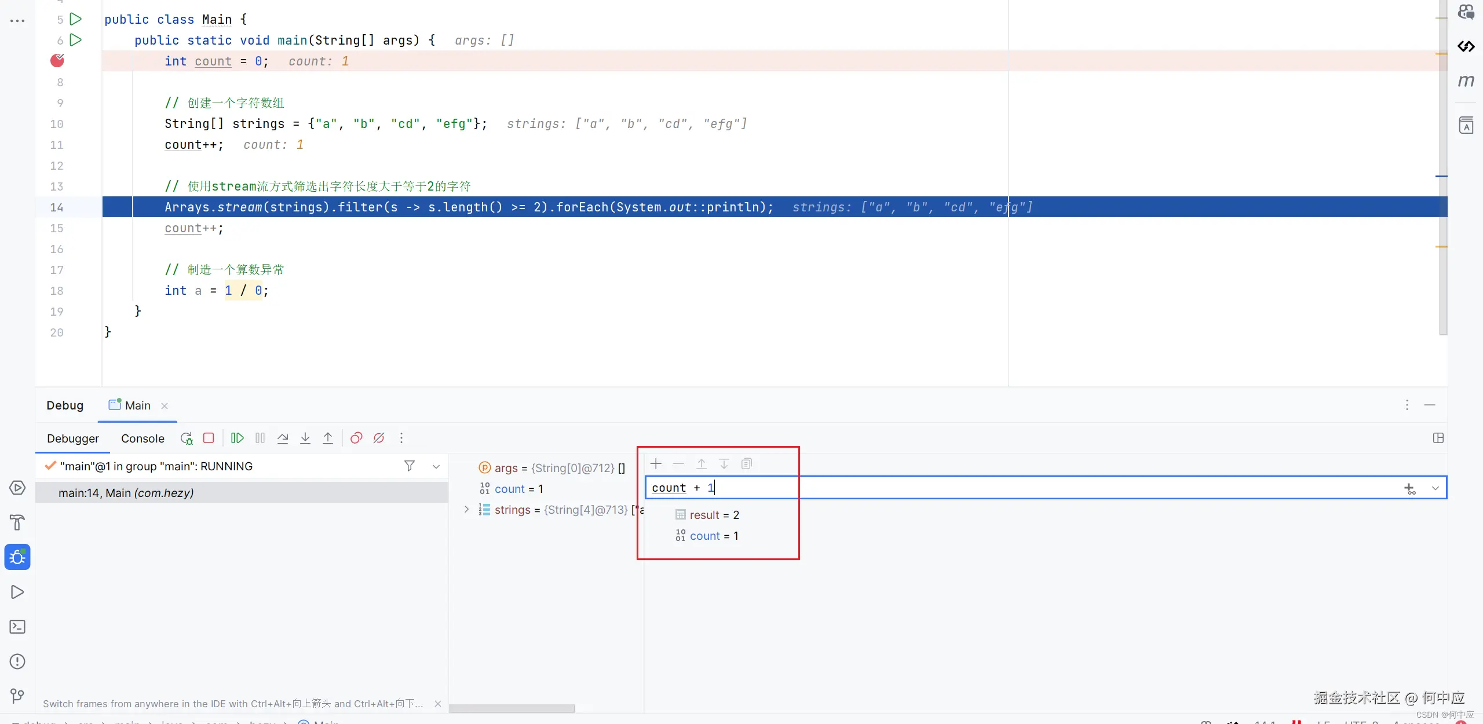Open thread selector dropdown
This screenshot has height=724, width=1483.
coord(436,466)
